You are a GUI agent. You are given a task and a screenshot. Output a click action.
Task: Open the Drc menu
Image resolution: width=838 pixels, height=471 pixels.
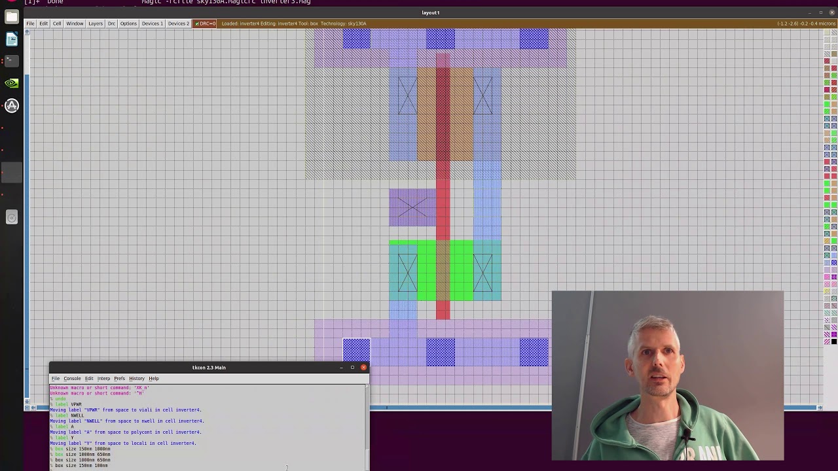[111, 24]
